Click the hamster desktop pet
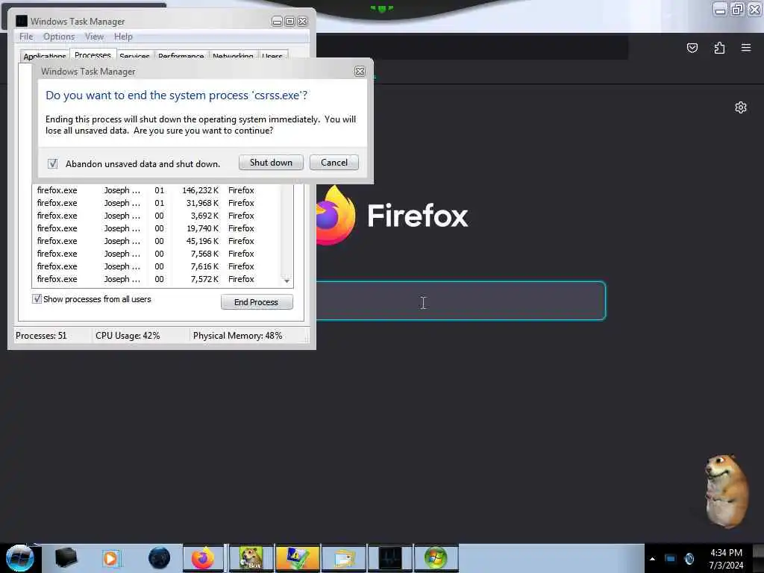 tap(726, 491)
